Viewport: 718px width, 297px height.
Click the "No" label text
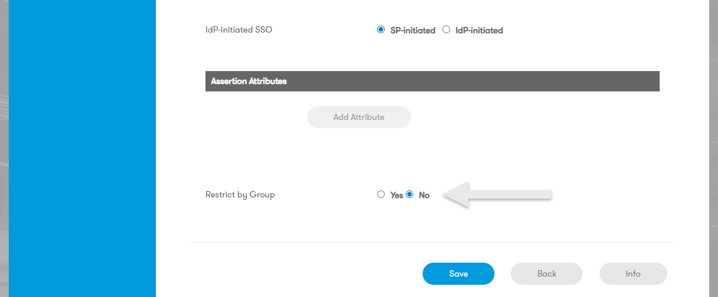coord(424,195)
